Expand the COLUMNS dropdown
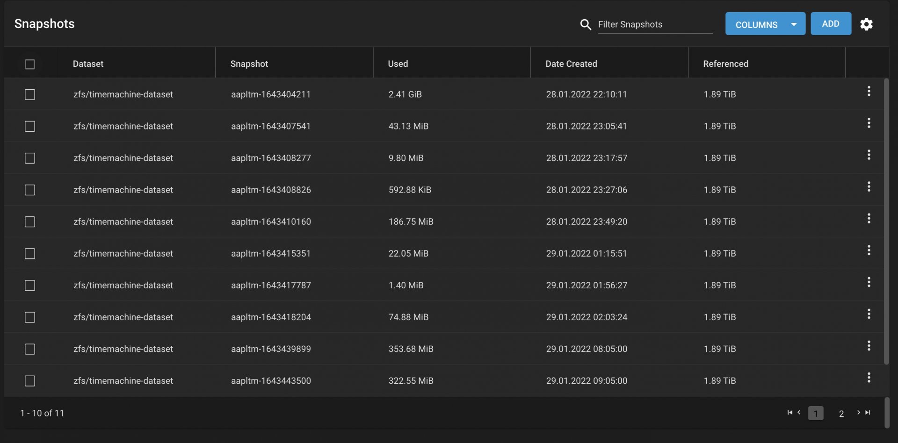 (x=765, y=24)
